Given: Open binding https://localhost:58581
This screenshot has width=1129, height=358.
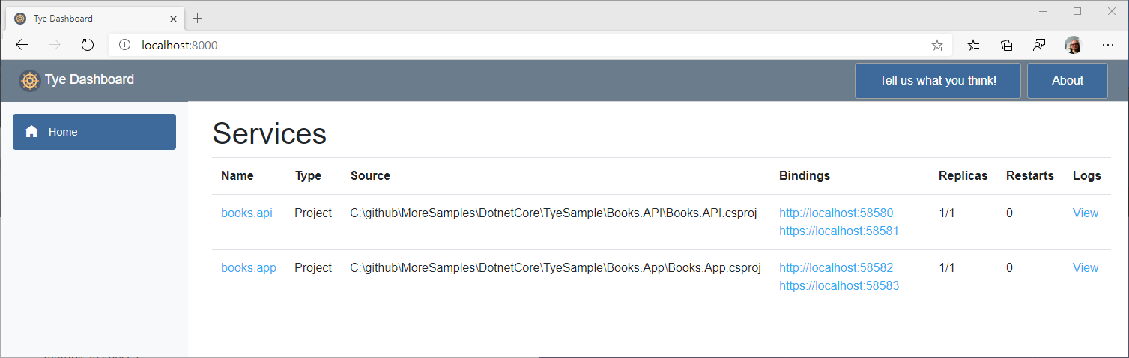Looking at the screenshot, I should point(838,231).
